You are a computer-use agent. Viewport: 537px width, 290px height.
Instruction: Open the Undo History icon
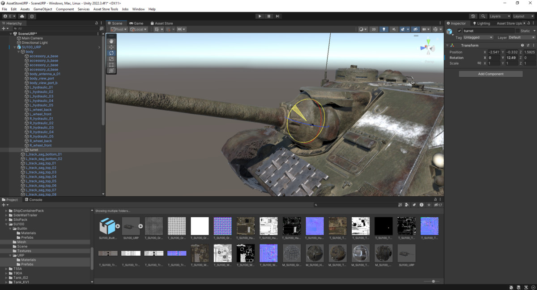474,16
